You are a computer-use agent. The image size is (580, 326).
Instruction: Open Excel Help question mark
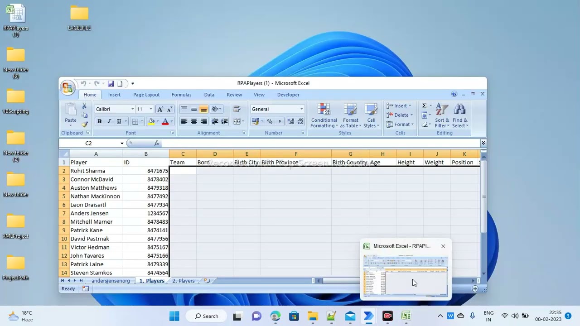pos(454,94)
